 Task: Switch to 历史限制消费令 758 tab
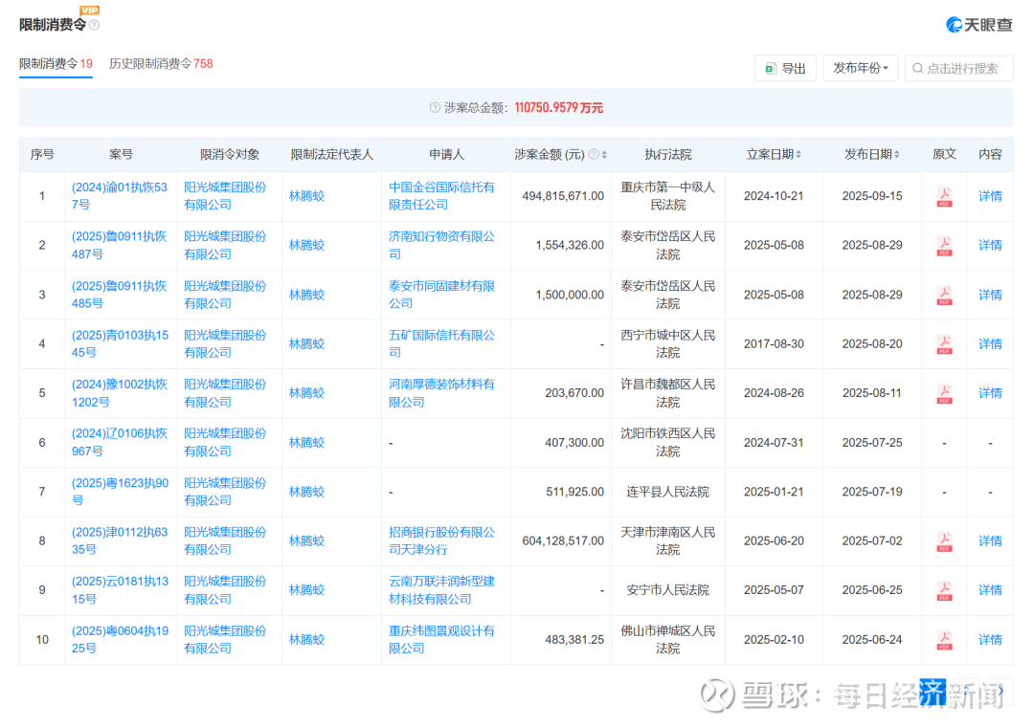pos(161,64)
